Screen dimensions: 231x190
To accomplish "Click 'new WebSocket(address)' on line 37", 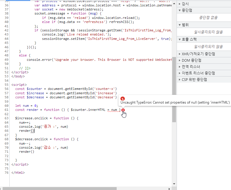I will click(80, 9).
